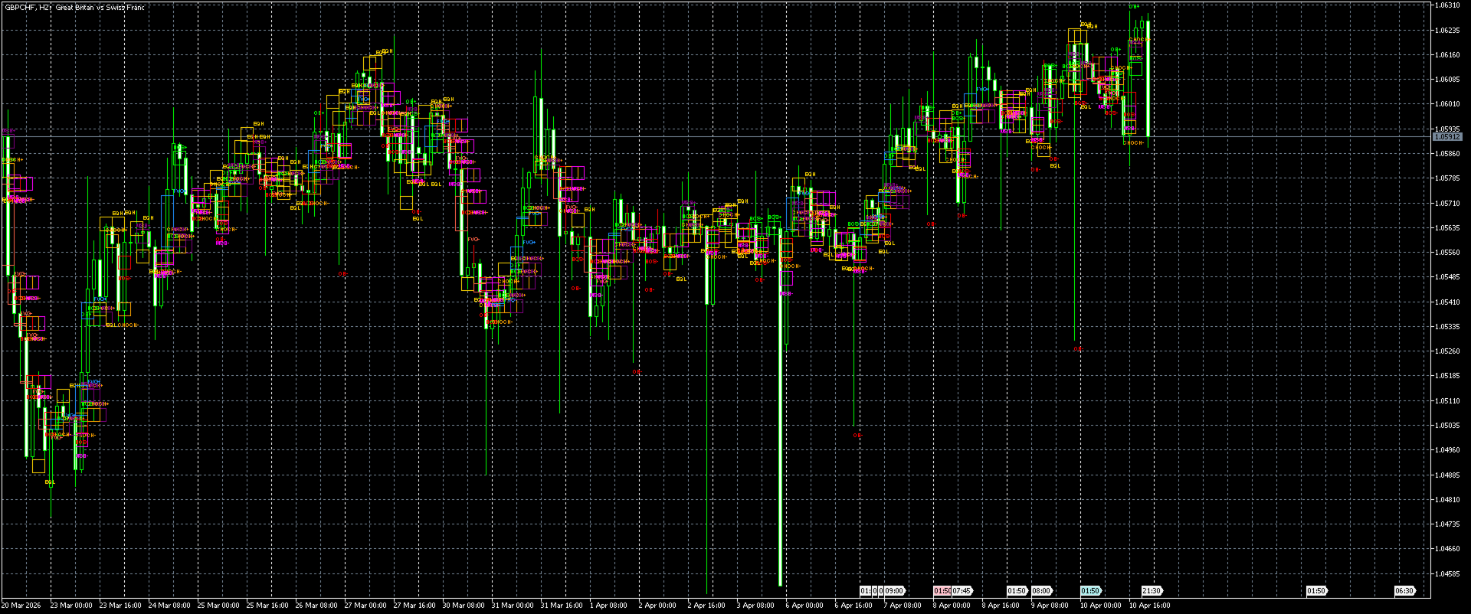This screenshot has width=1471, height=614.
Task: Click the 25 Mar 16:00 time label
Action: pos(267,606)
